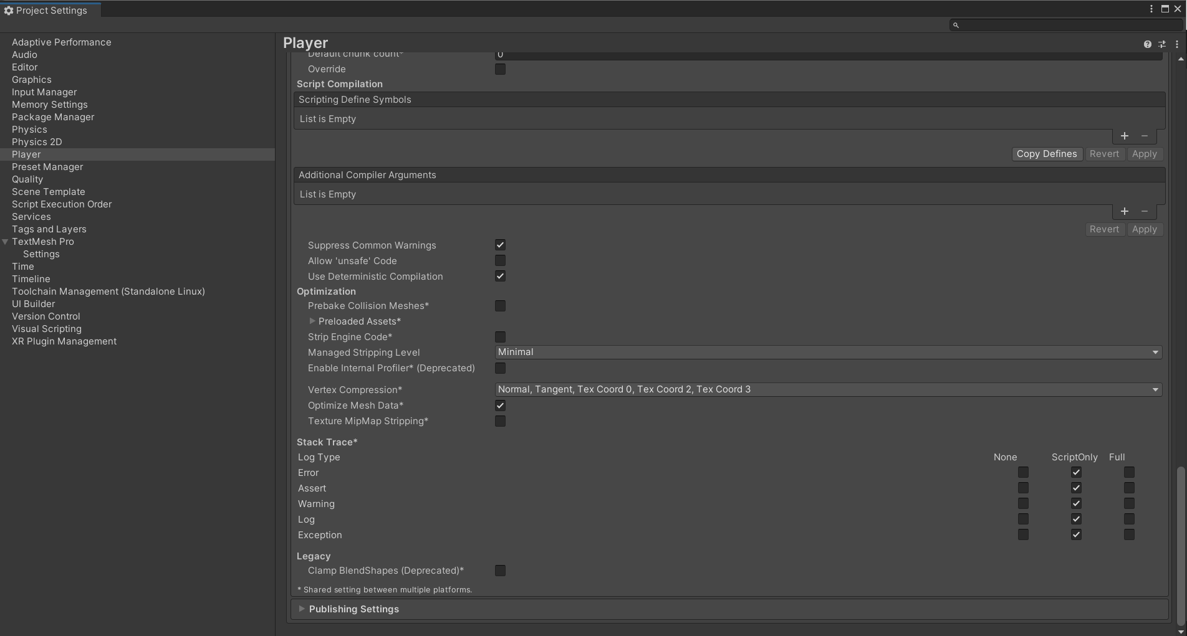The image size is (1187, 636).
Task: Focus the settings search field
Action: [1066, 25]
